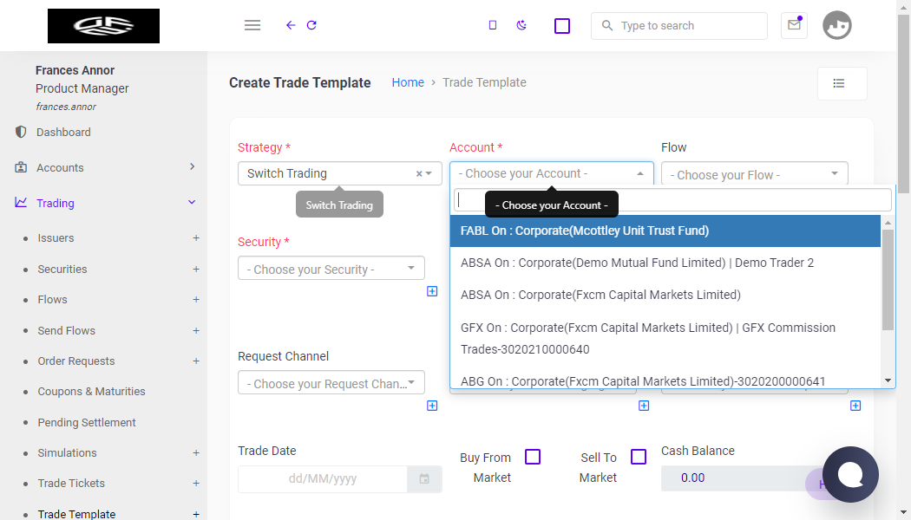The height and width of the screenshot is (520, 911).
Task: Select ABSA On Fxcm Capital Markets Limited option
Action: [665, 295]
